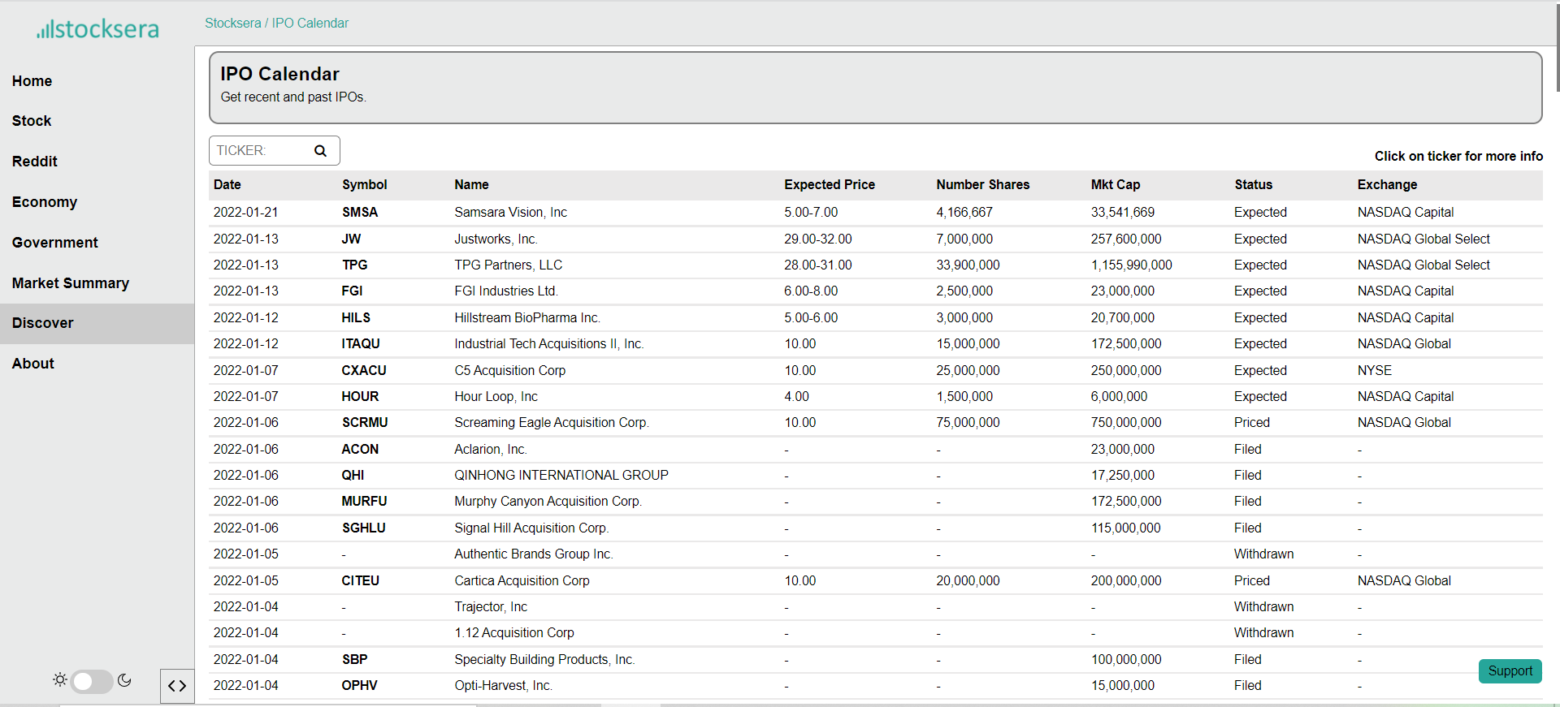Open the ITAQU ticker

pos(361,344)
